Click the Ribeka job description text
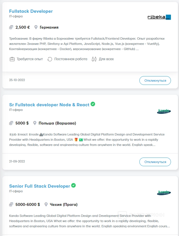The width and height of the screenshot is (179, 236). click(87, 44)
